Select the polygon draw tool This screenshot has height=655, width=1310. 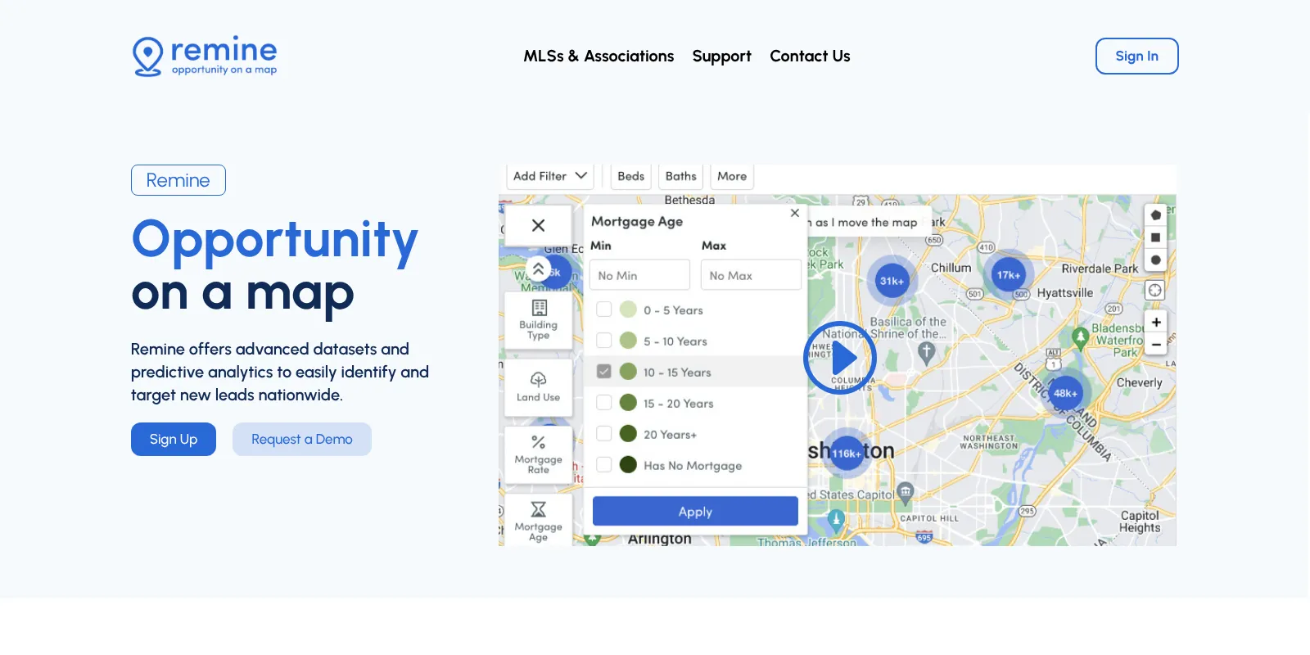pos(1155,215)
